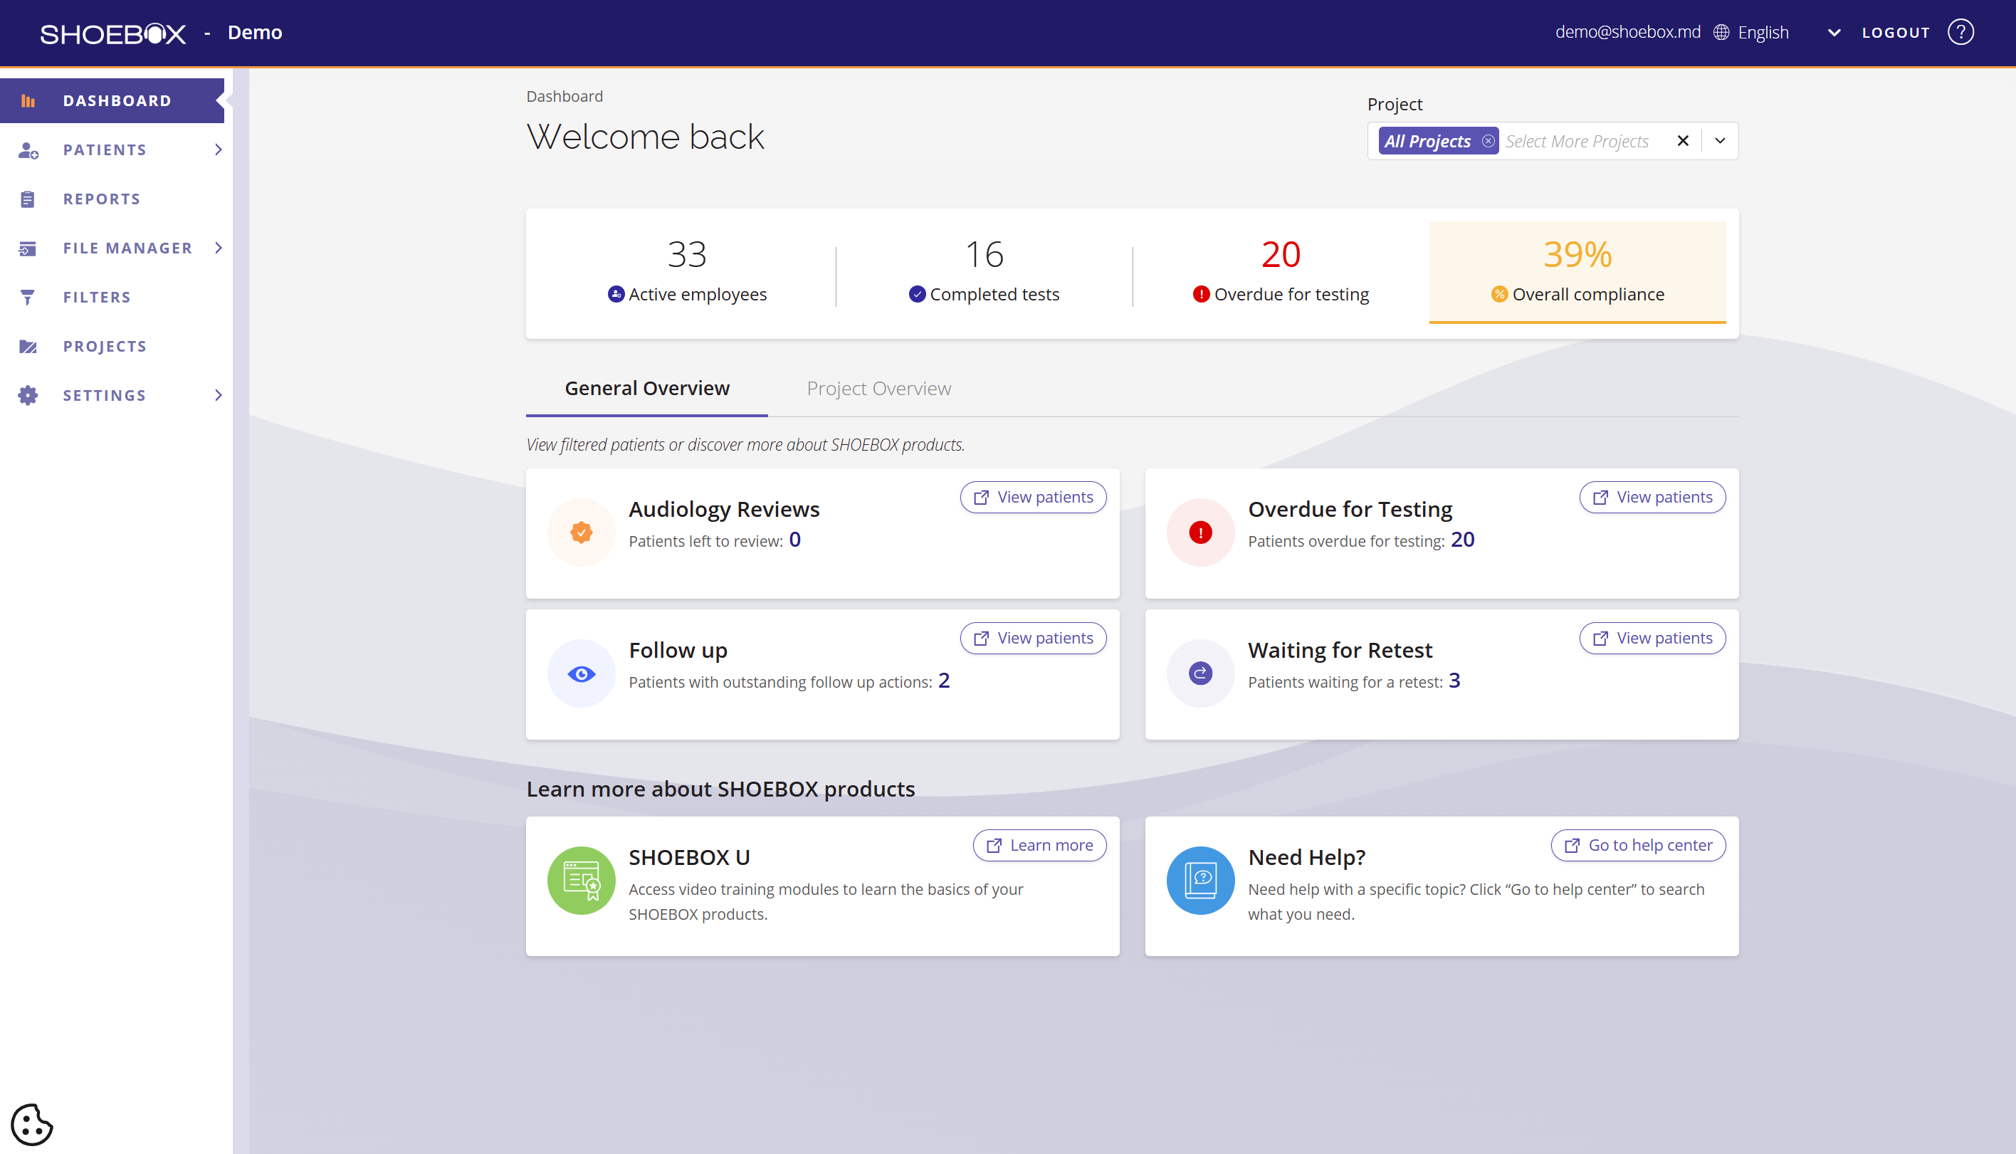The width and height of the screenshot is (2016, 1154).
Task: Click the Settings gear icon
Action: pyautogui.click(x=28, y=396)
